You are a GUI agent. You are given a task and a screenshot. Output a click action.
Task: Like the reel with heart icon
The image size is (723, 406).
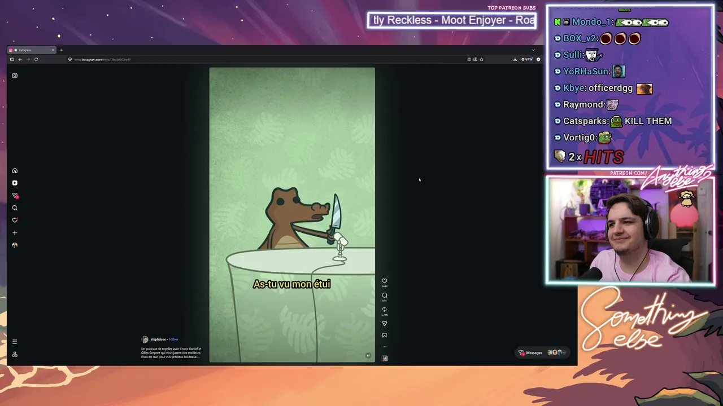pyautogui.click(x=385, y=281)
